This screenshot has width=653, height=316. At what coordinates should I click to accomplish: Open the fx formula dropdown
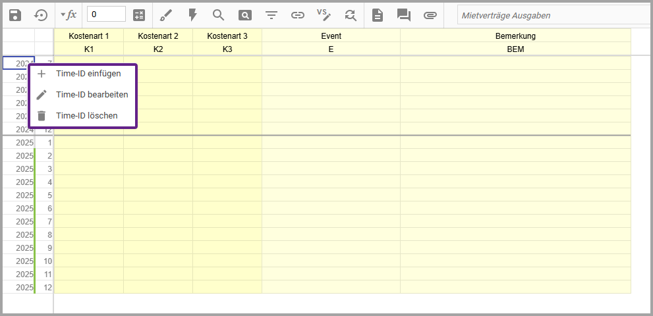[68, 14]
